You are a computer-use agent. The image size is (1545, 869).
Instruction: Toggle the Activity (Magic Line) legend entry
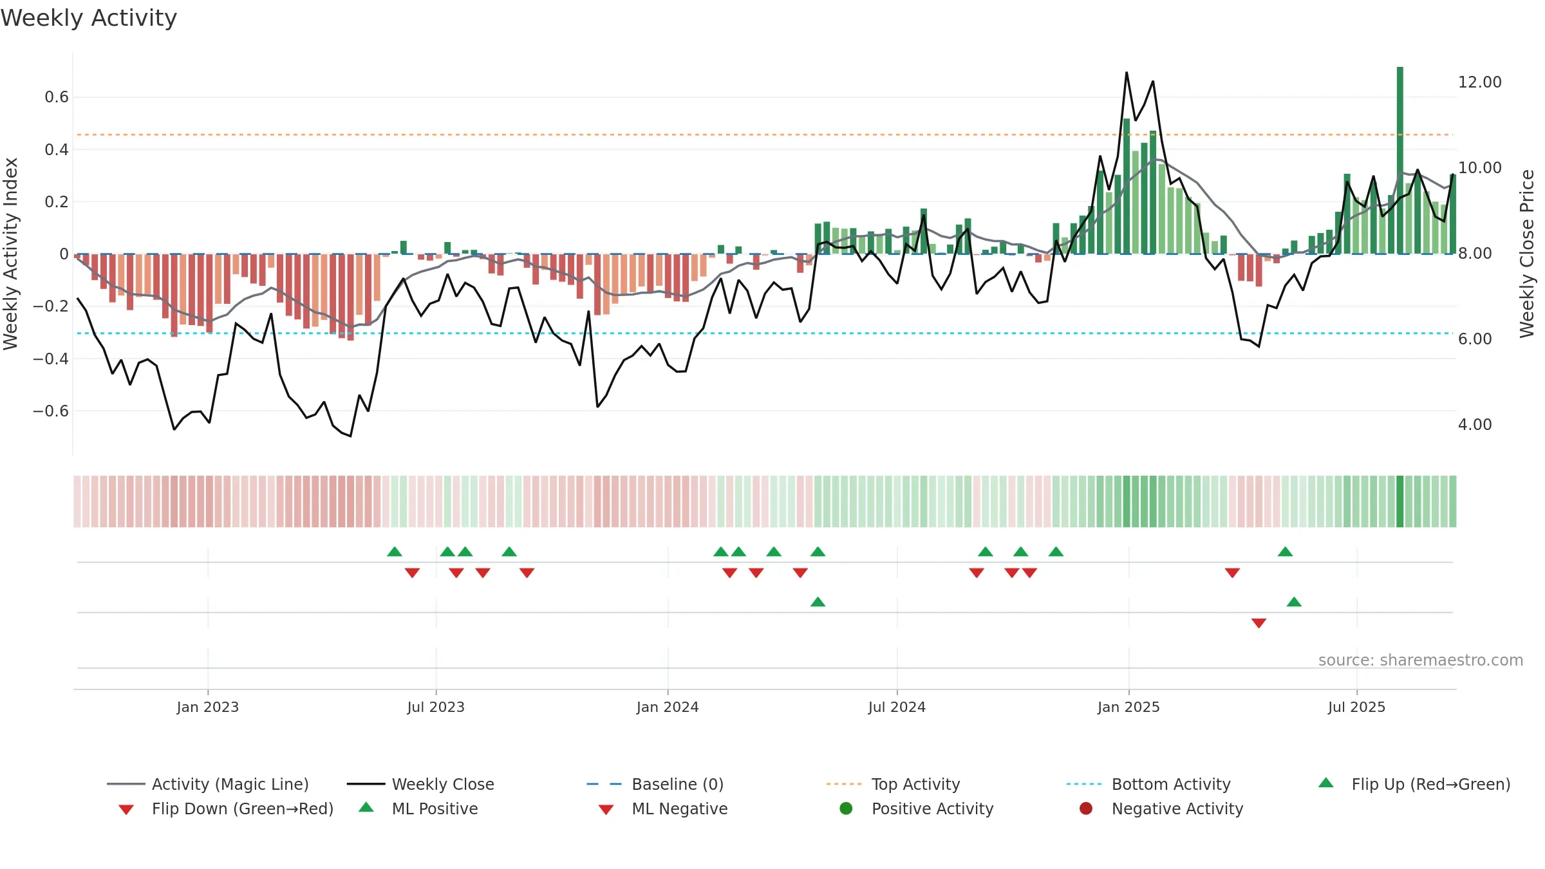[x=208, y=784]
